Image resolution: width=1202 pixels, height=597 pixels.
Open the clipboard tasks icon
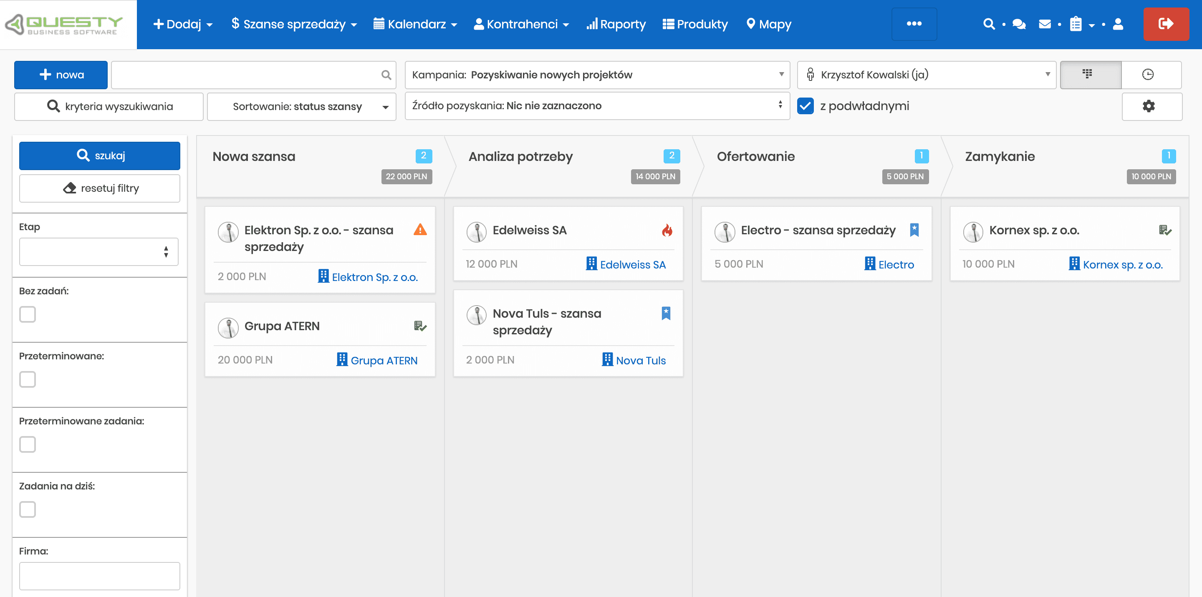1076,24
